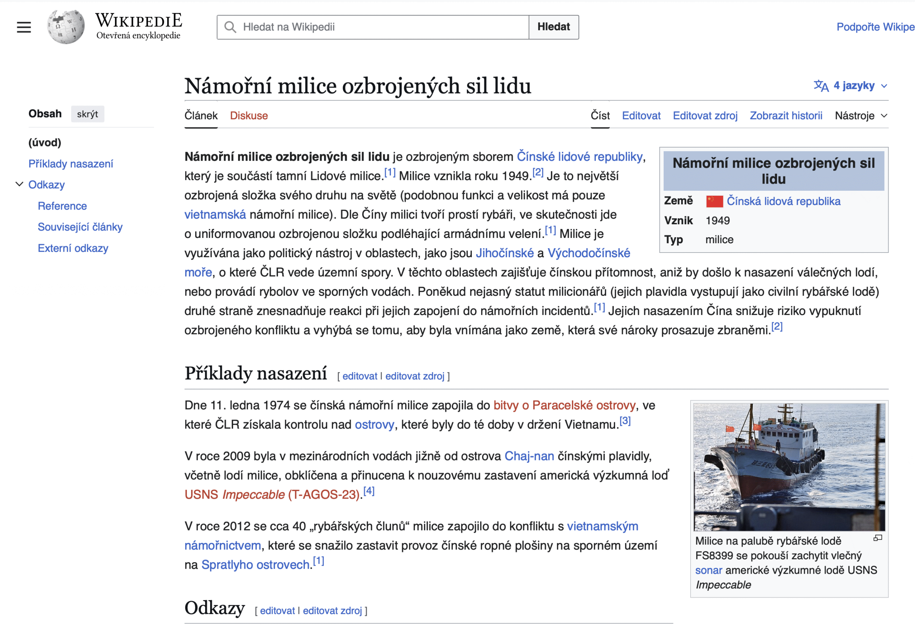Open the Chaj-nan island link

click(x=529, y=456)
